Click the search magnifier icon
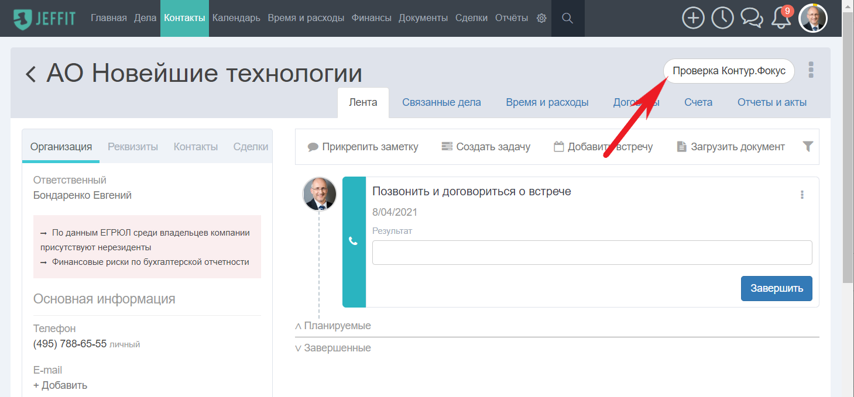This screenshot has height=397, width=854. point(567,18)
